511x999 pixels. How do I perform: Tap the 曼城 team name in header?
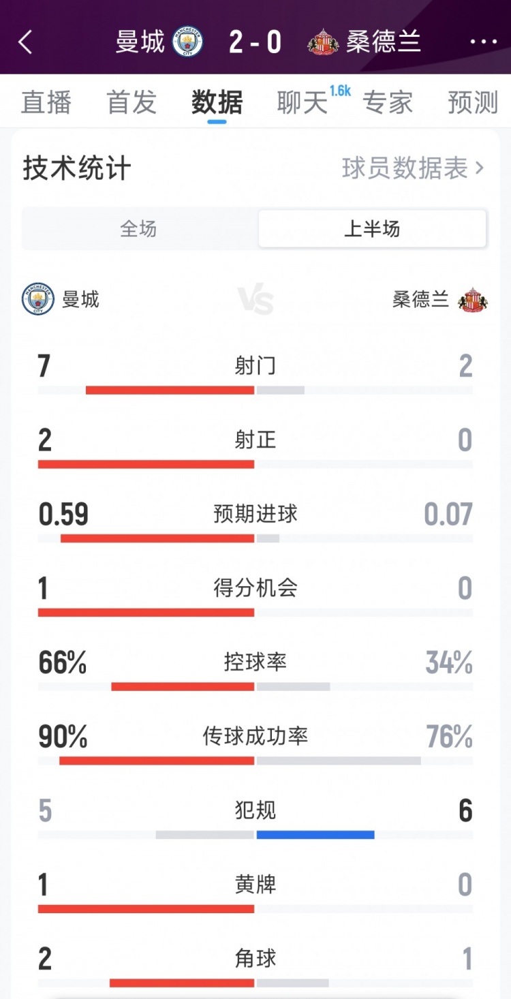[140, 42]
